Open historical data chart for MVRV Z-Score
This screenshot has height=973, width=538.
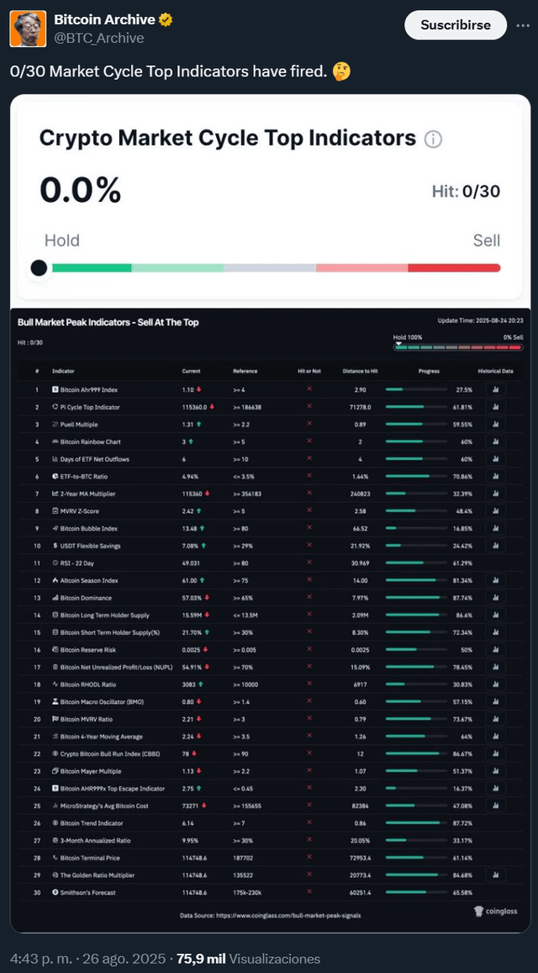(x=495, y=511)
